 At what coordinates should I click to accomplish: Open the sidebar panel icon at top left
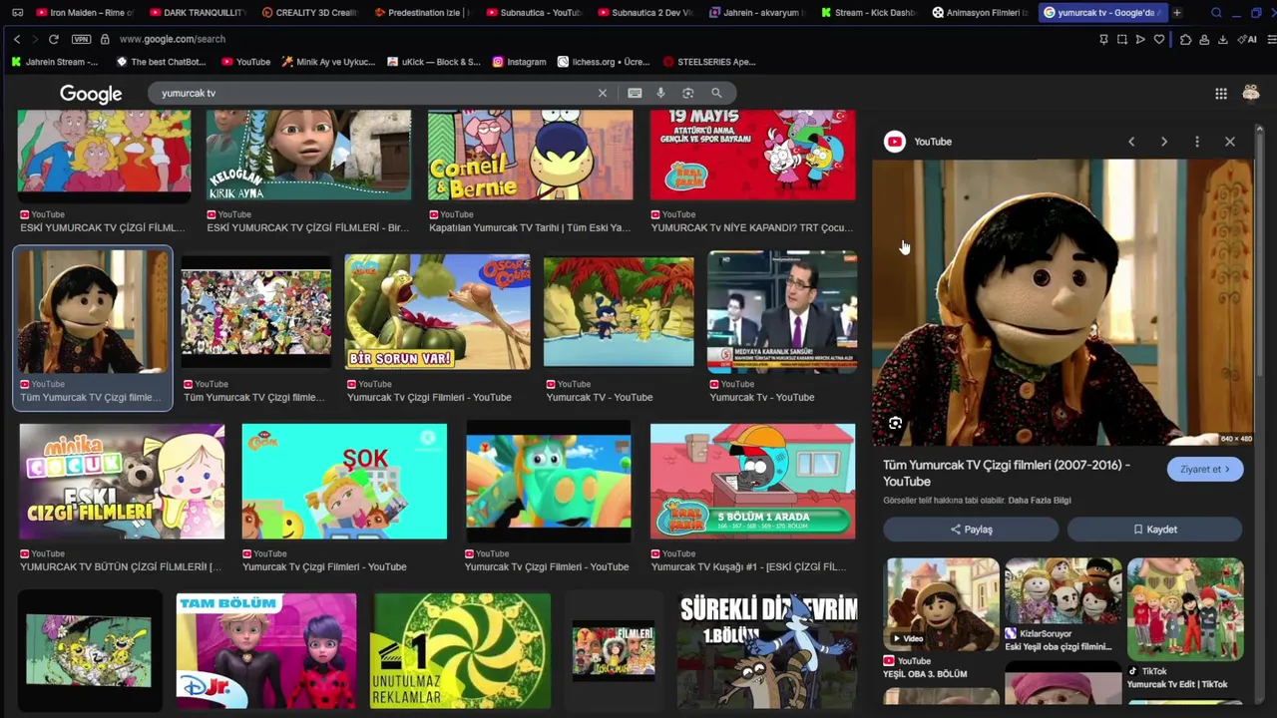pyautogui.click(x=17, y=13)
